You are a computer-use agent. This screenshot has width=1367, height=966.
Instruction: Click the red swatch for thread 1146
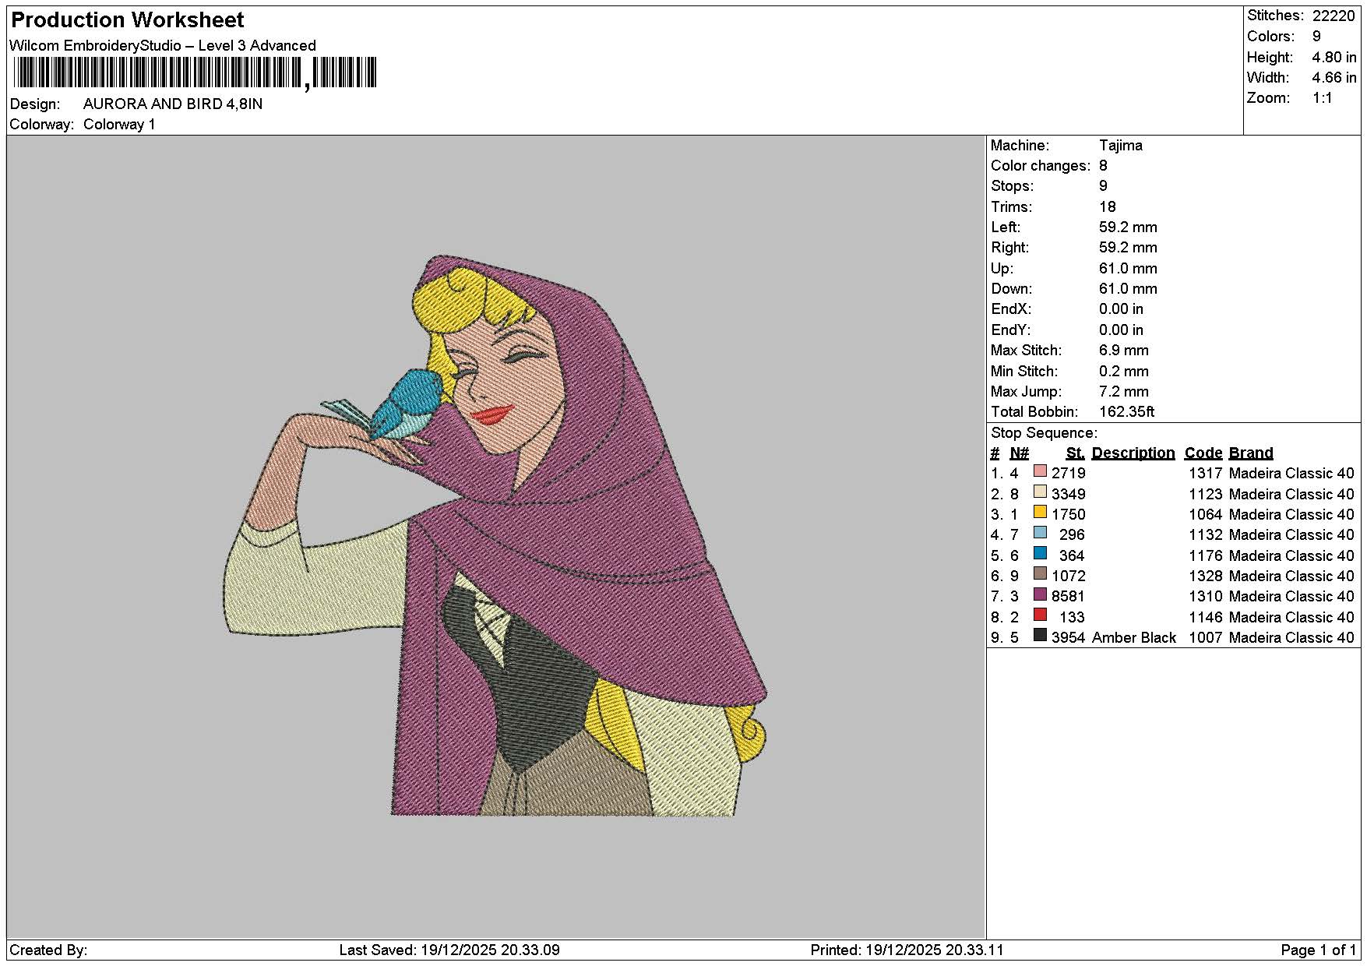pos(1040,615)
